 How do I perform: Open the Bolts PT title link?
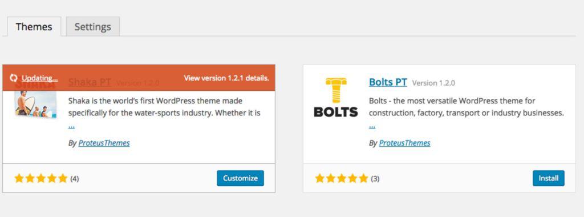click(388, 82)
